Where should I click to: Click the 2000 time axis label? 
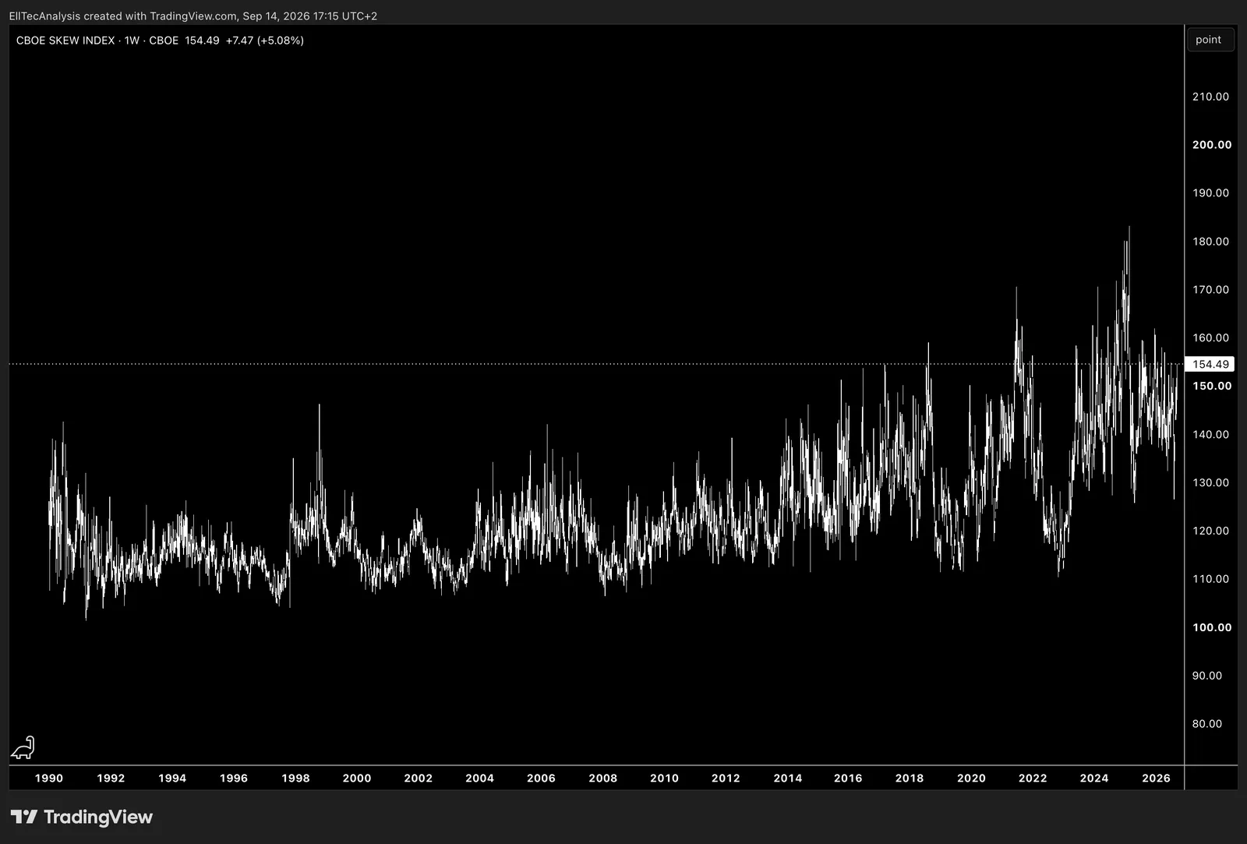point(357,778)
